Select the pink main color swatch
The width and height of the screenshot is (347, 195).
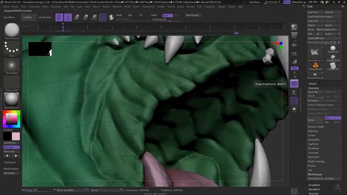[x=16, y=136]
